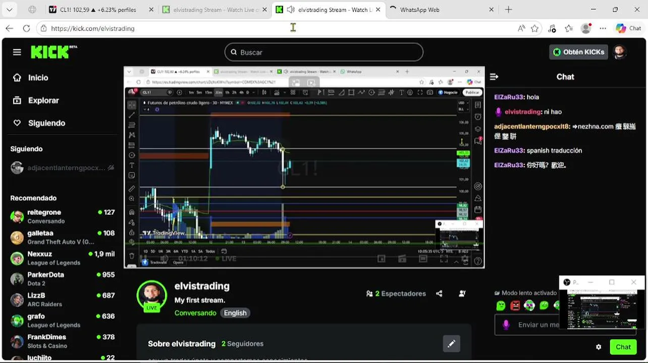This screenshot has height=363, width=648.
Task: Click the follow user icon beside share
Action: tap(462, 293)
